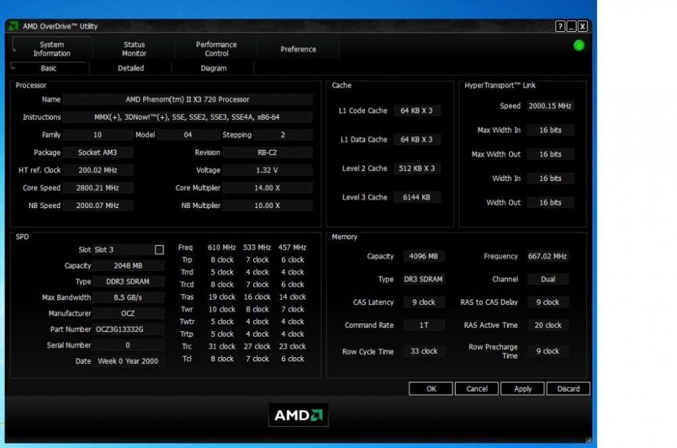677x448 pixels.
Task: Select the Basic sub-tab
Action: click(x=49, y=68)
